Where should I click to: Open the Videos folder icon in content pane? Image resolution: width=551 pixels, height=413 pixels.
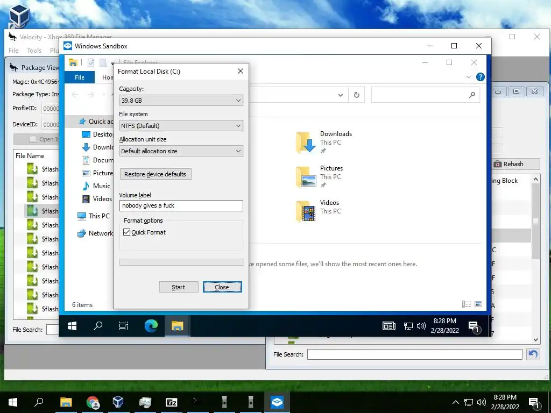click(x=306, y=211)
